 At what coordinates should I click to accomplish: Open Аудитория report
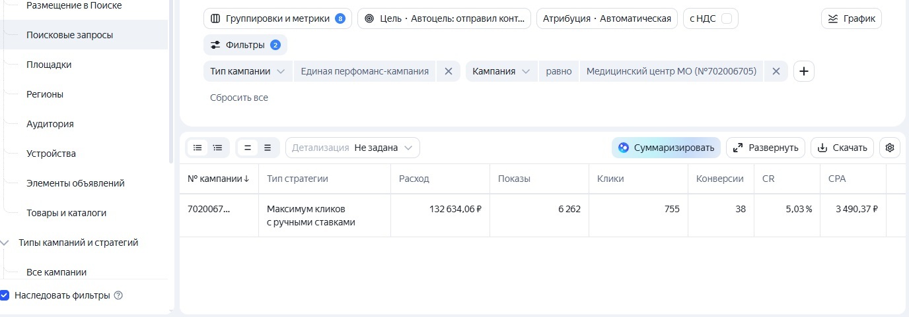coord(50,124)
